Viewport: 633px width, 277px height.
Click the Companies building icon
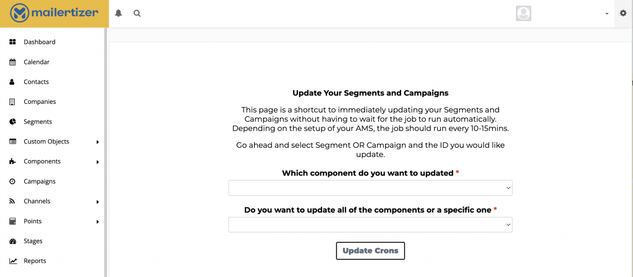12,102
